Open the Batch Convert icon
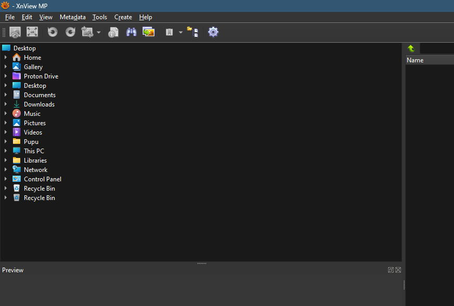 click(149, 32)
